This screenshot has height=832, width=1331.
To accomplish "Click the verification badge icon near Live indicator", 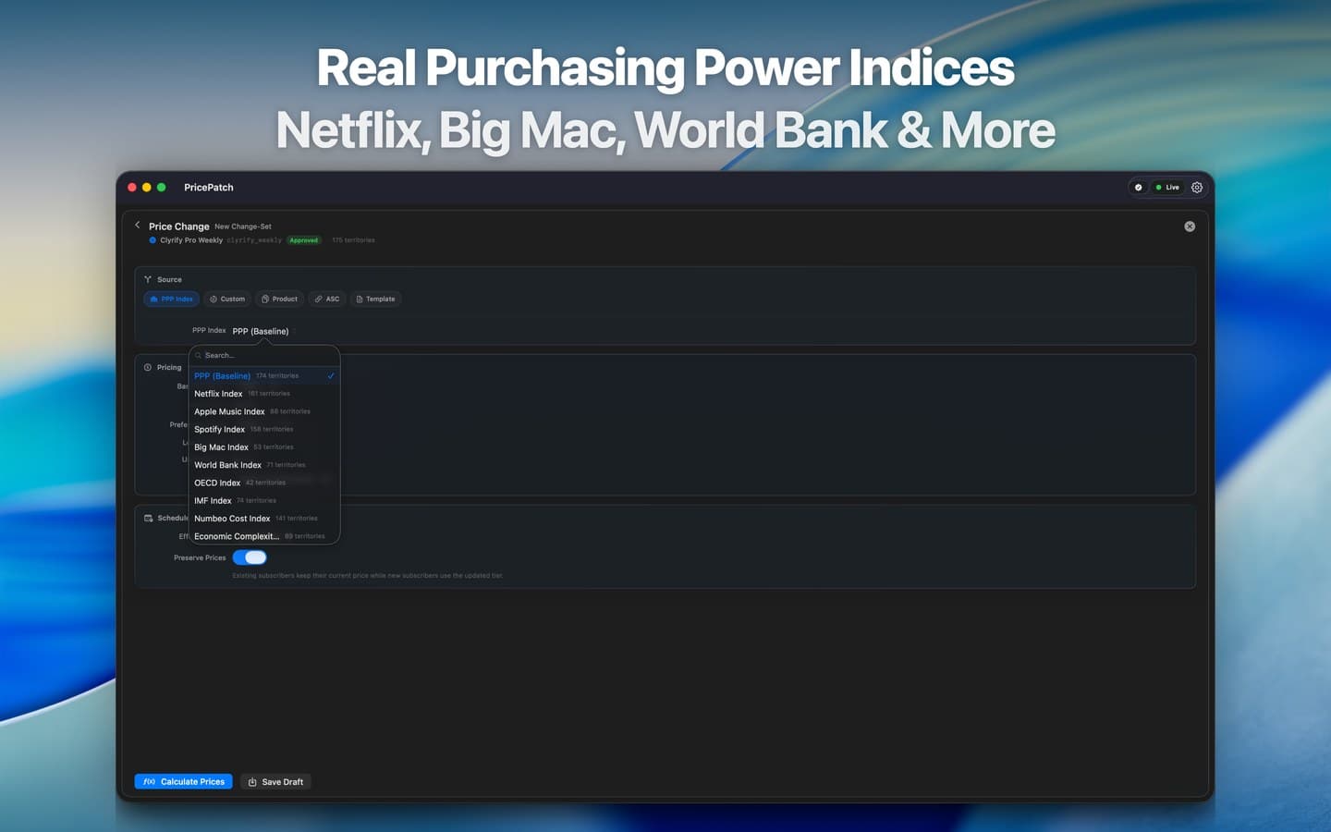I will pyautogui.click(x=1138, y=187).
